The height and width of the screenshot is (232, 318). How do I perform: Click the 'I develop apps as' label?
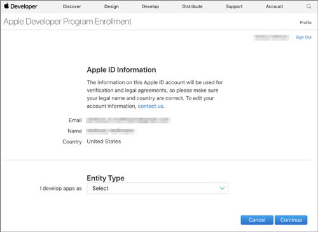click(x=61, y=189)
